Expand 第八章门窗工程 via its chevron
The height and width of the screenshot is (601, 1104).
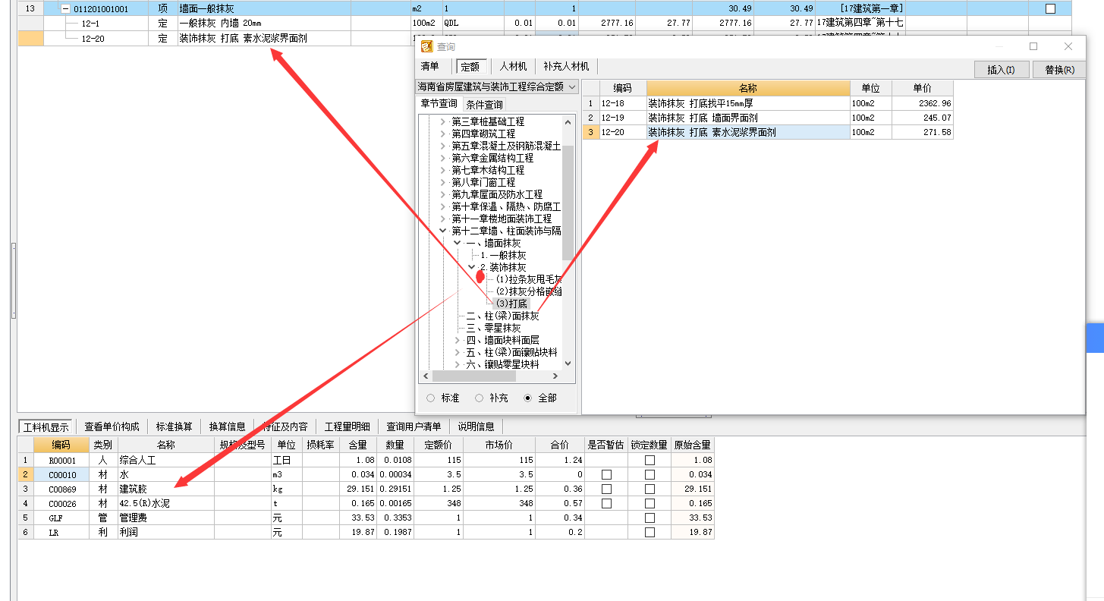443,182
